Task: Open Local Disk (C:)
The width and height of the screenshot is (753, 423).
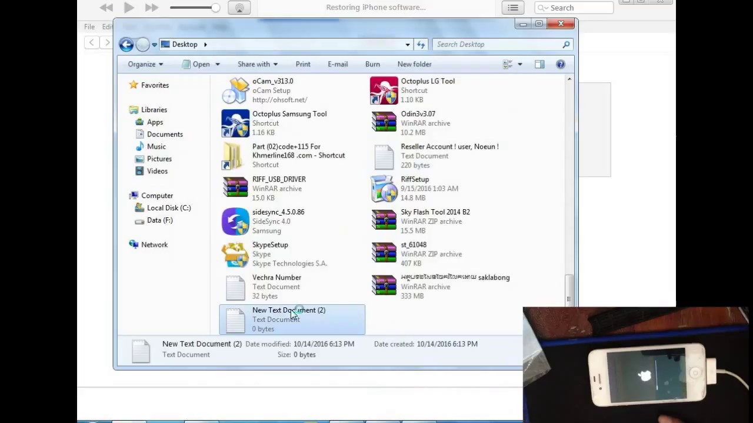Action: click(x=169, y=208)
